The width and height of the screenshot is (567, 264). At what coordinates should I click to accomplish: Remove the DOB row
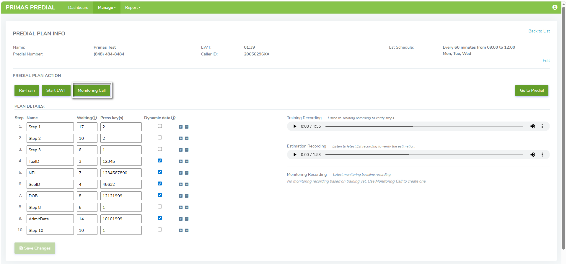(x=187, y=196)
